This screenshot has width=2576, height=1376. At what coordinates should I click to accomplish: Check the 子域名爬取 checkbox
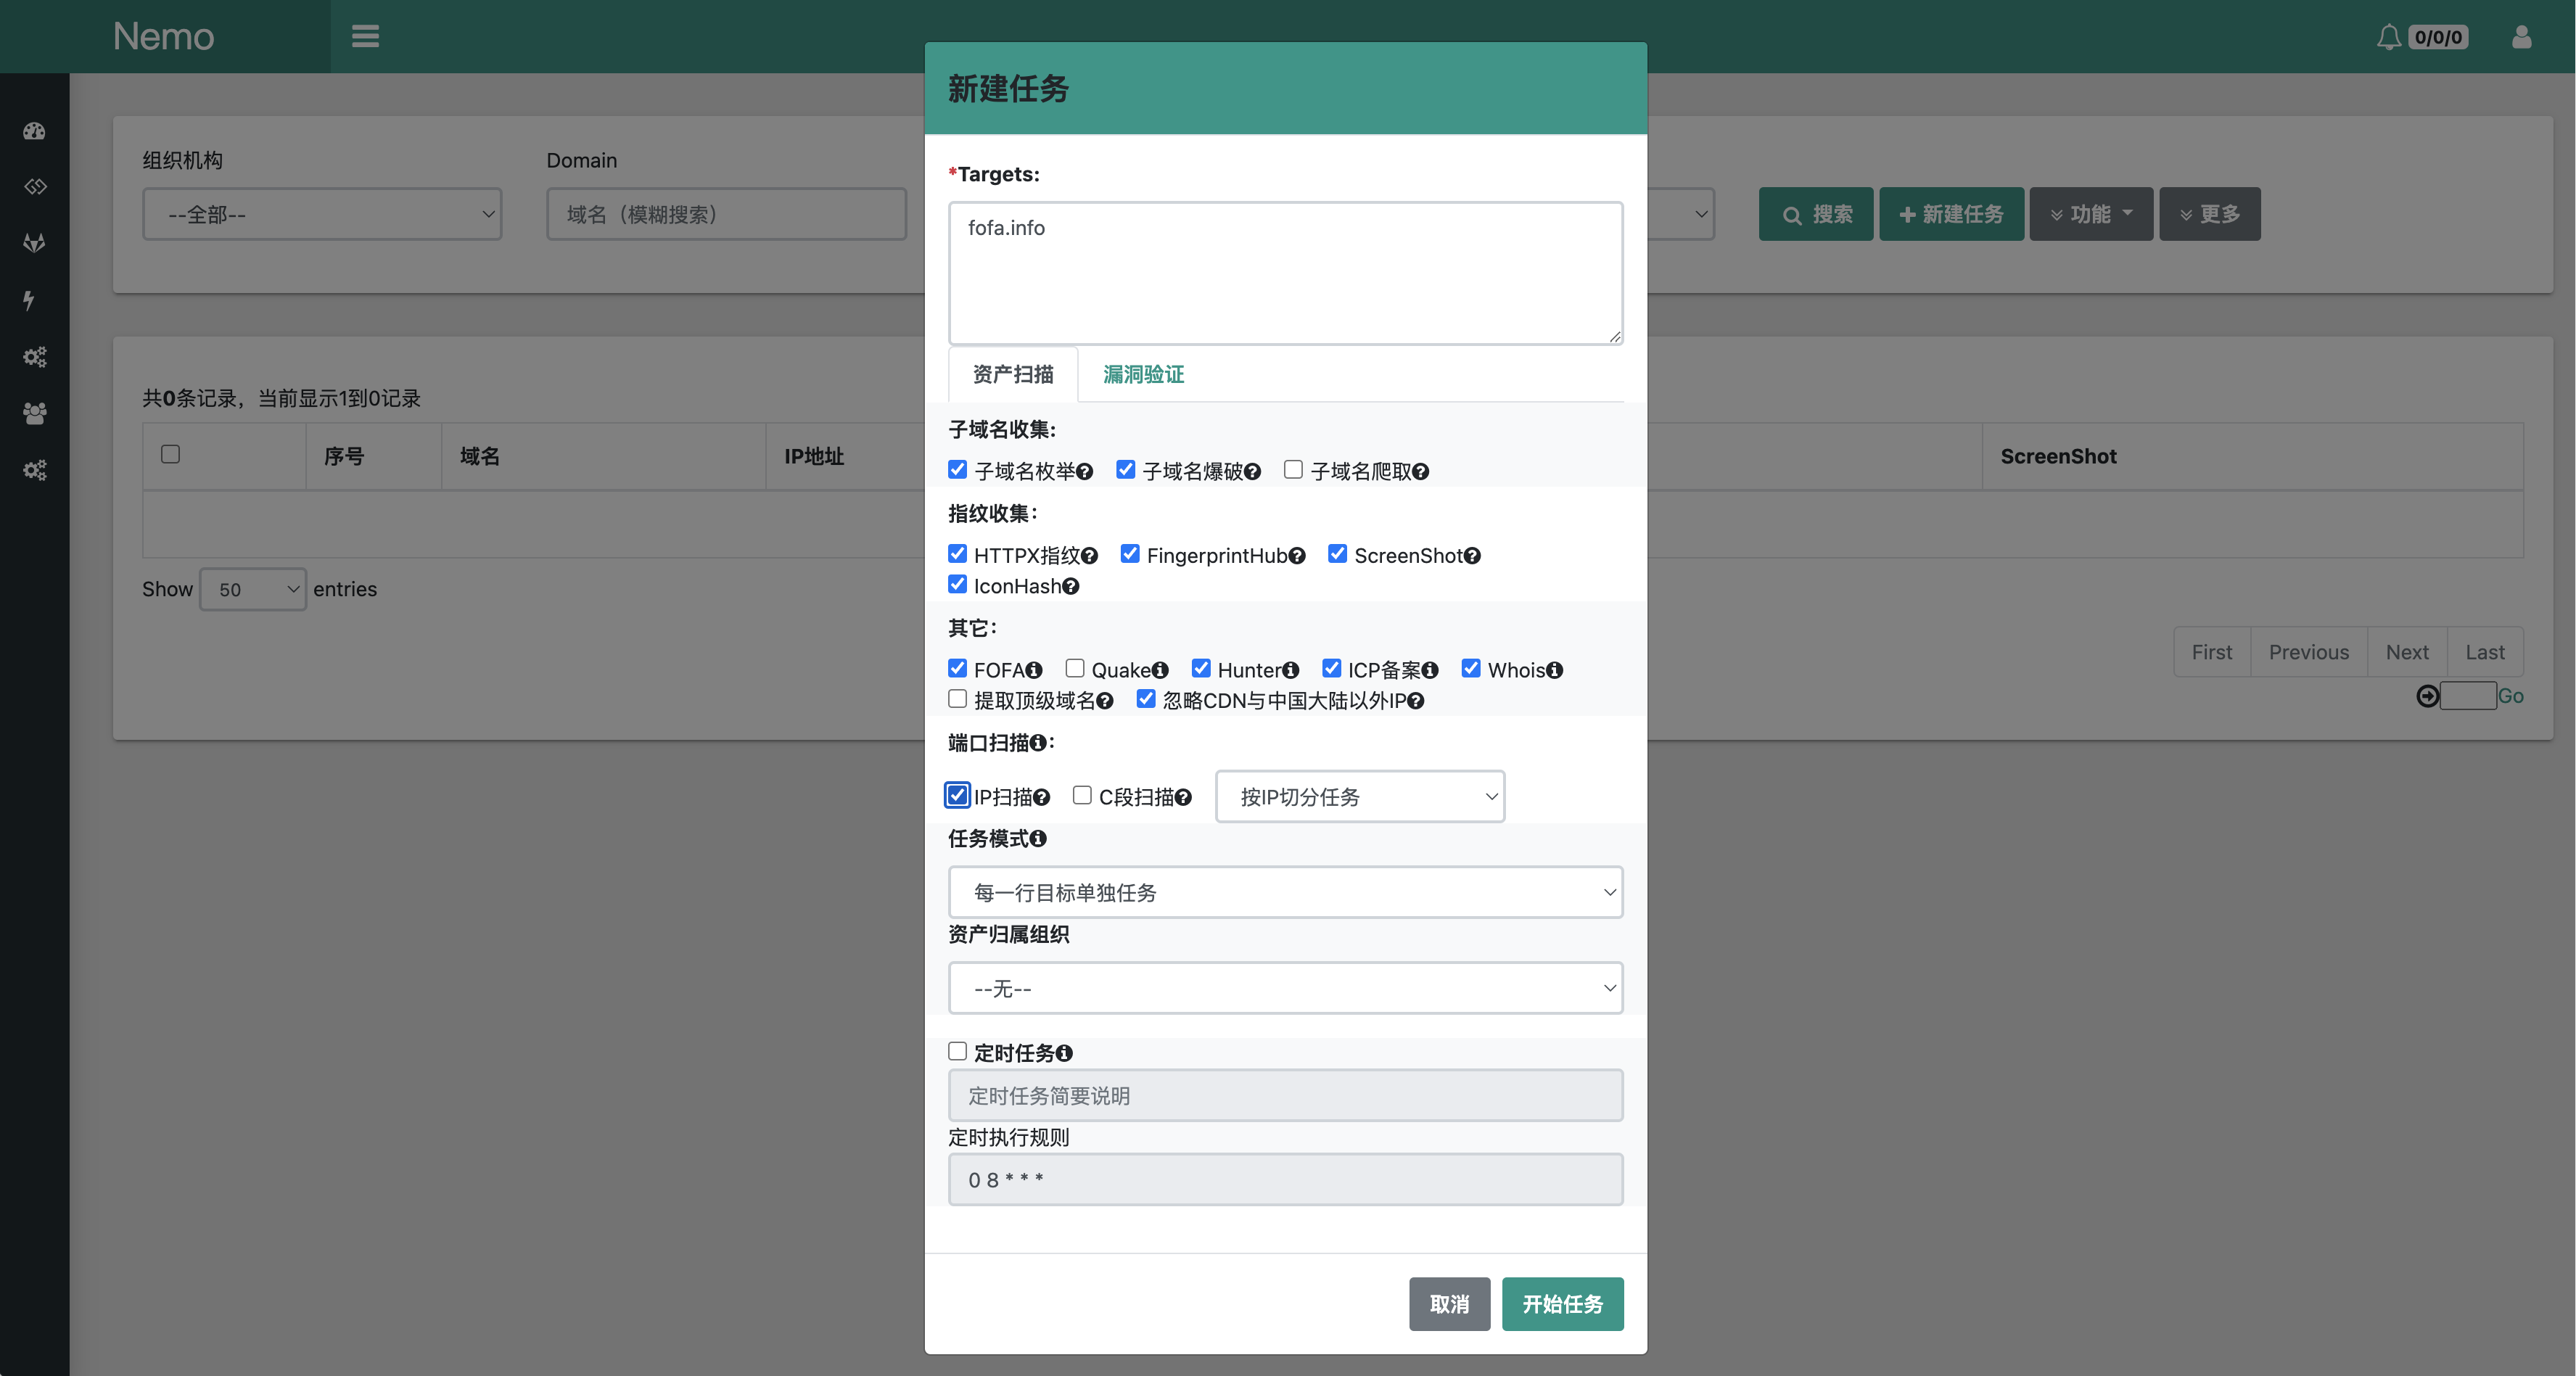point(1293,469)
